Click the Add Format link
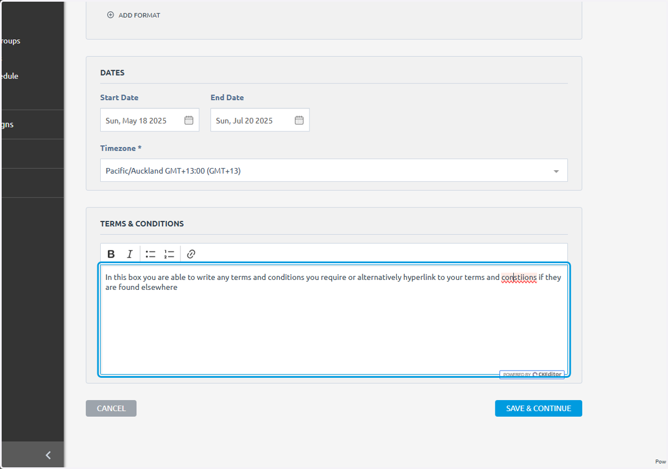The image size is (668, 469). [134, 15]
